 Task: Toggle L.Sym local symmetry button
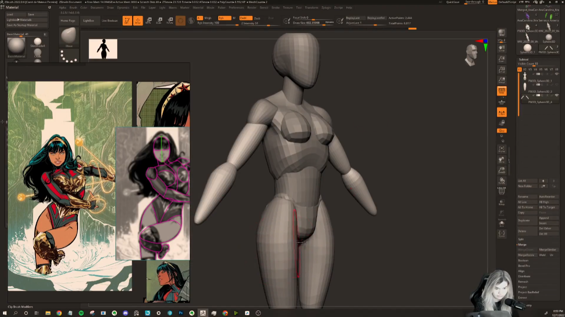(x=501, y=113)
